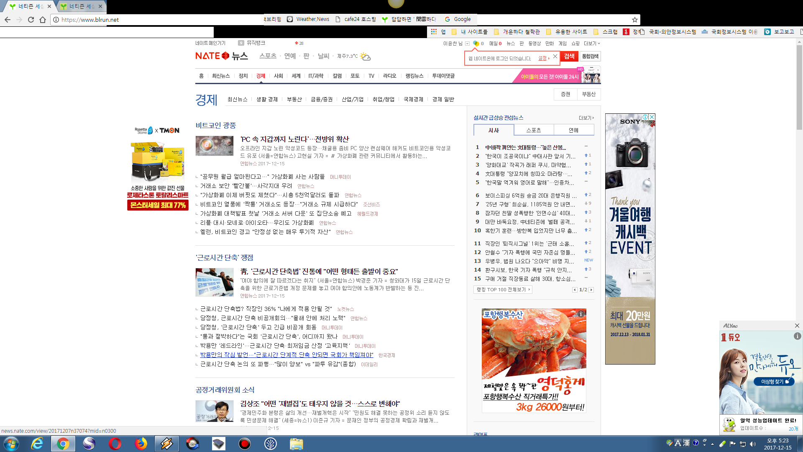This screenshot has width=803, height=452.
Task: Open the 국회정보시스템 bookmark
Action: click(729, 31)
